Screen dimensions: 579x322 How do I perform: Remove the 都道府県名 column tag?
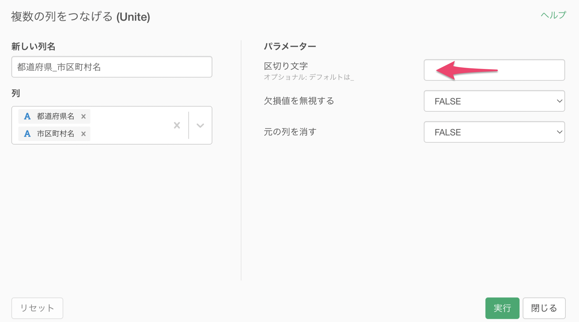coord(83,116)
